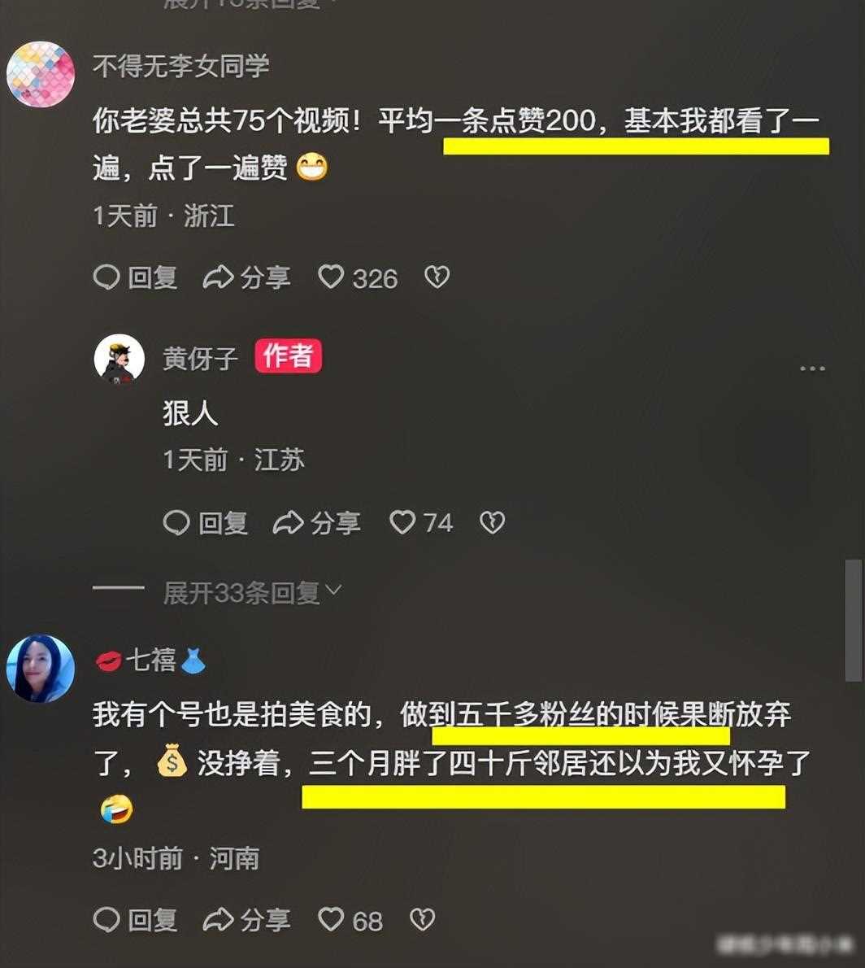865x968 pixels.
Task: Reply to the 七禧 comment about food videos
Action: [x=136, y=920]
